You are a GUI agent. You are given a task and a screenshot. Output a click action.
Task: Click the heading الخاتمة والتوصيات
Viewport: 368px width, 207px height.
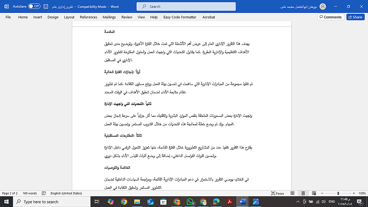coord(117,168)
